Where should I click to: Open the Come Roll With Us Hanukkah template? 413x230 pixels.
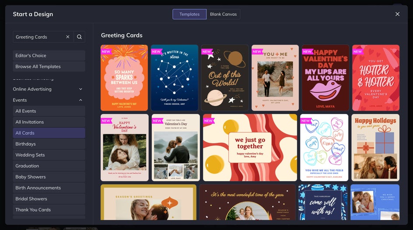[323, 202]
